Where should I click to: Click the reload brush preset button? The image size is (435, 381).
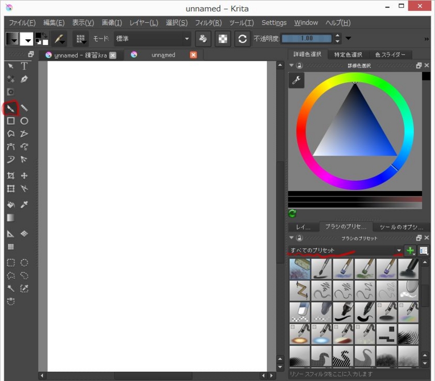tap(242, 39)
